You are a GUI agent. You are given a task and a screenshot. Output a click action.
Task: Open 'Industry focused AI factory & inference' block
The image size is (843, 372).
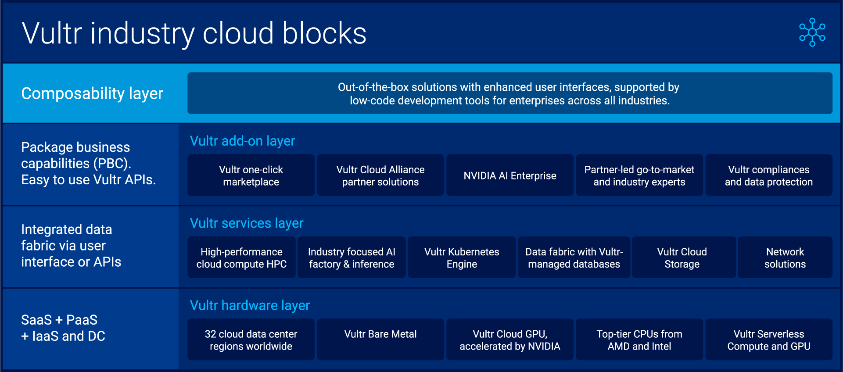[x=352, y=258]
